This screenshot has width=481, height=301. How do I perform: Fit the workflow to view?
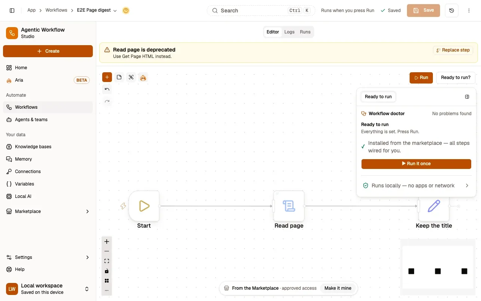click(x=107, y=261)
